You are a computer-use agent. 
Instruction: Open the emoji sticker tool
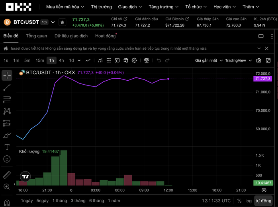[7, 159]
